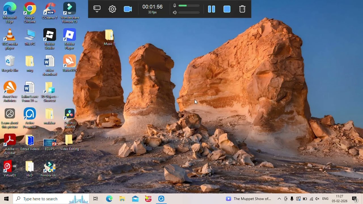Switch the ENG input language
Image resolution: width=363 pixels, height=204 pixels.
click(x=326, y=199)
